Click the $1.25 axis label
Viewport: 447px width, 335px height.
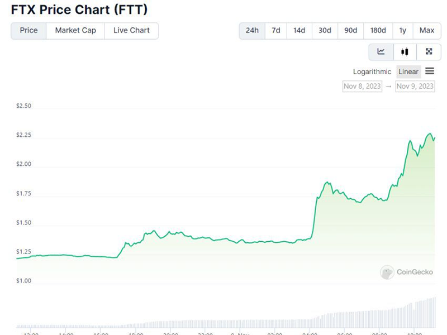point(23,252)
